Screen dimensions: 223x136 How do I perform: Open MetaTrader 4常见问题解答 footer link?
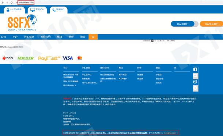point(71,76)
